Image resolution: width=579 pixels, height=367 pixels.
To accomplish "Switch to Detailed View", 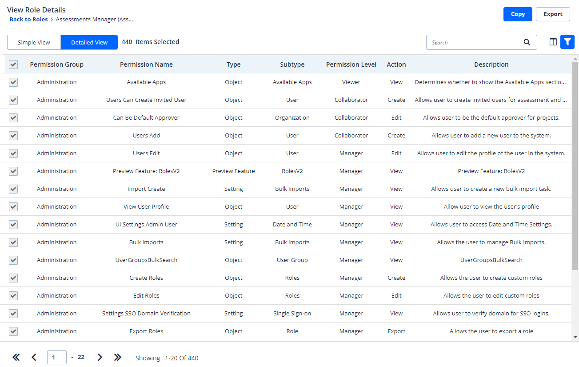I will (89, 42).
